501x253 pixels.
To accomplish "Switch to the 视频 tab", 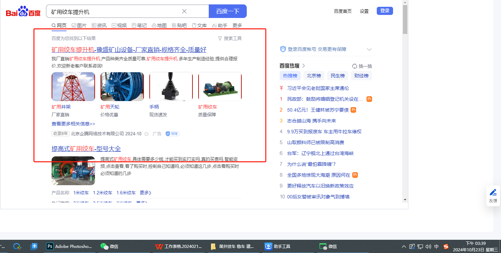I will pyautogui.click(x=119, y=25).
